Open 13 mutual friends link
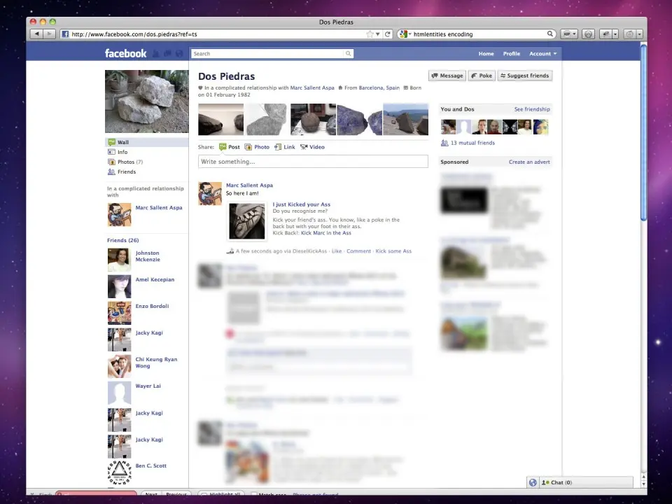 pos(472,143)
